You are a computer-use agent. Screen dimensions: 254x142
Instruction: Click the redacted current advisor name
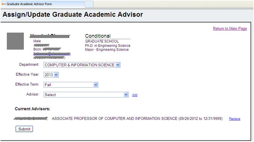pyautogui.click(x=30, y=119)
